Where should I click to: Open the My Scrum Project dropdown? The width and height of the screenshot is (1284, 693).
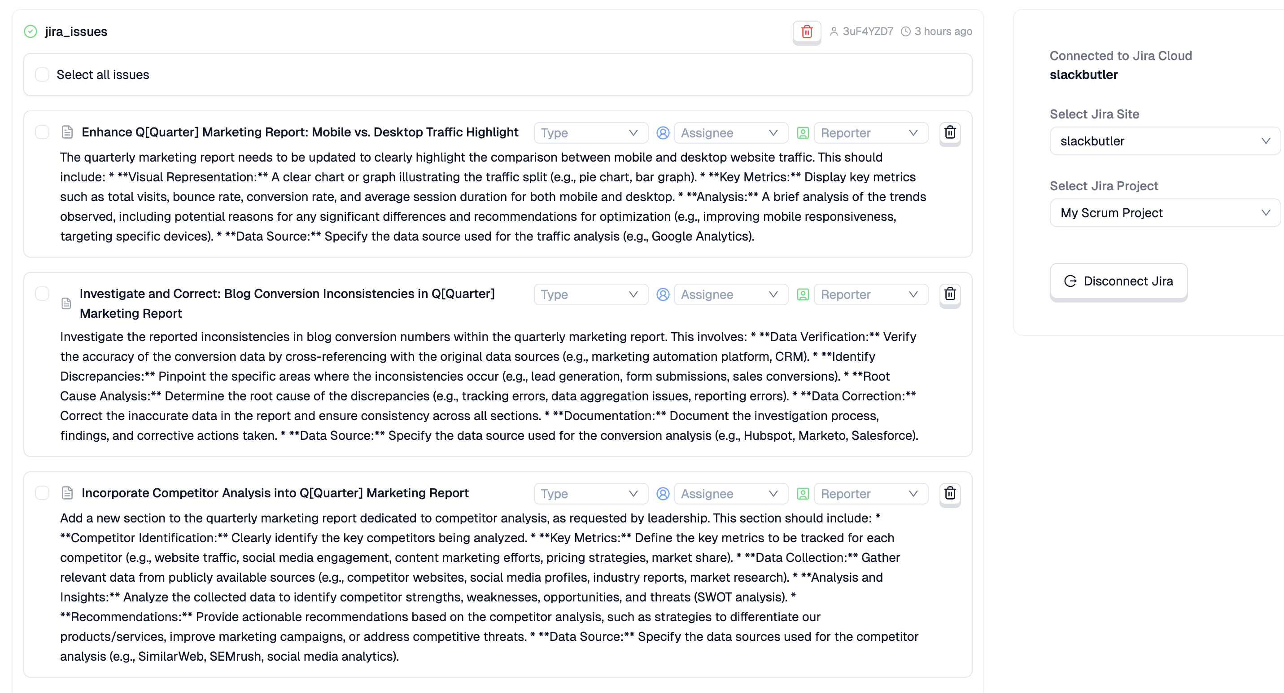[1164, 213]
